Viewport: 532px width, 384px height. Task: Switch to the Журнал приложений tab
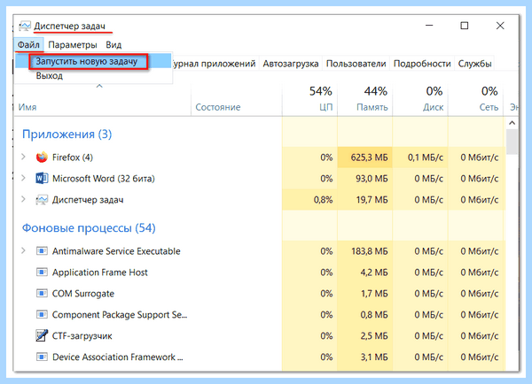[214, 64]
